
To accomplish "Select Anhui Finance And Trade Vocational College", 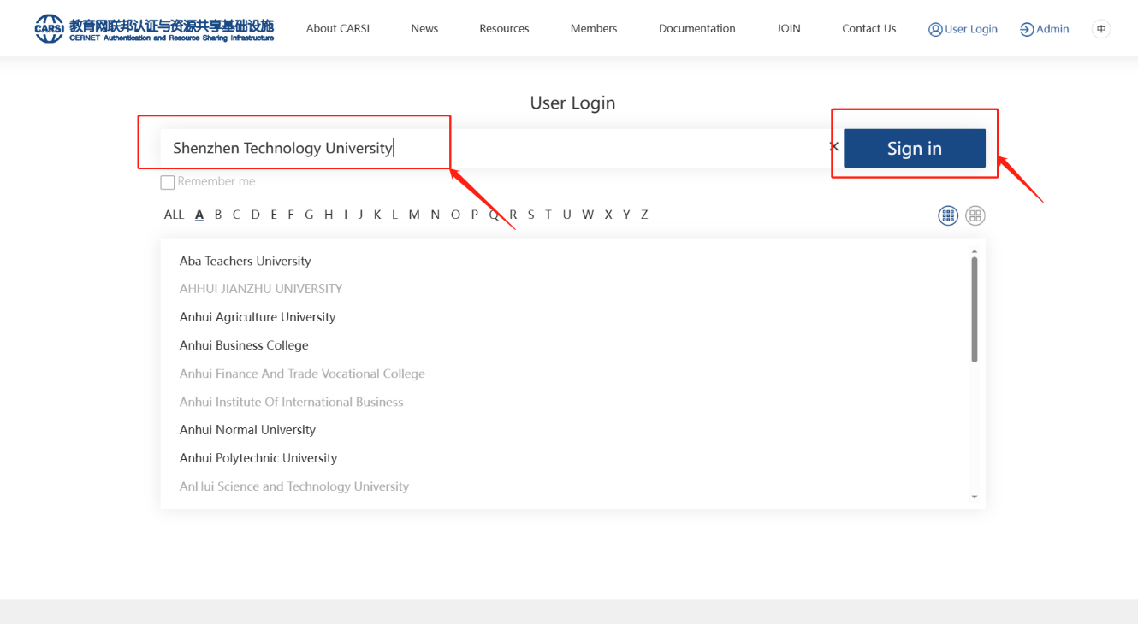I will click(302, 374).
